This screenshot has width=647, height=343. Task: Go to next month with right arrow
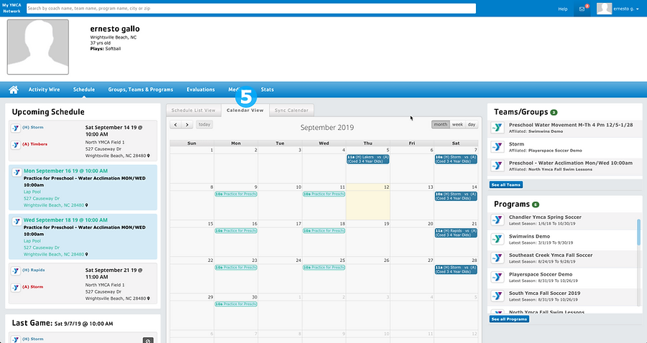click(187, 124)
